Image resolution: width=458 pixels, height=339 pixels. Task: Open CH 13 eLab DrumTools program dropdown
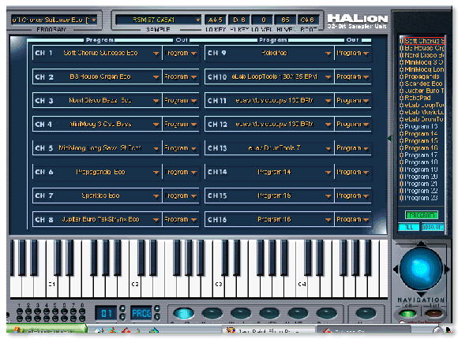pyautogui.click(x=328, y=148)
